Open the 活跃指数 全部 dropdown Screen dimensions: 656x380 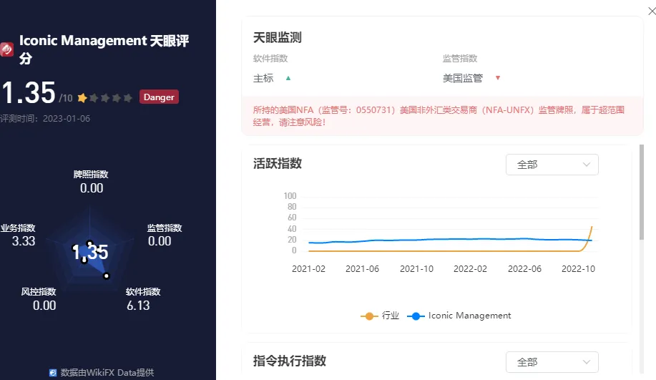pos(552,165)
